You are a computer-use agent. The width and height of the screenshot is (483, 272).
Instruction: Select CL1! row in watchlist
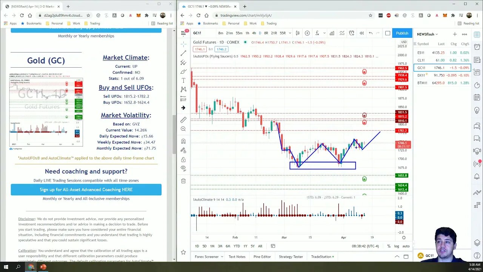pos(442,60)
